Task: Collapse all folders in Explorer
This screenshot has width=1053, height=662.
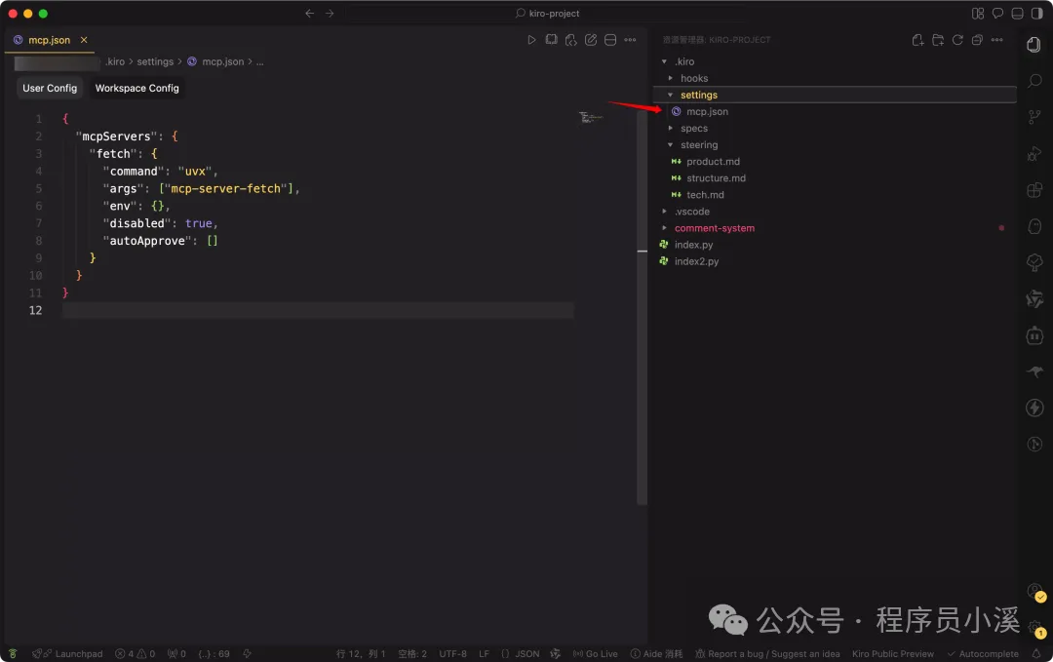Action: pos(977,40)
